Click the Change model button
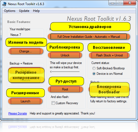 (26, 51)
